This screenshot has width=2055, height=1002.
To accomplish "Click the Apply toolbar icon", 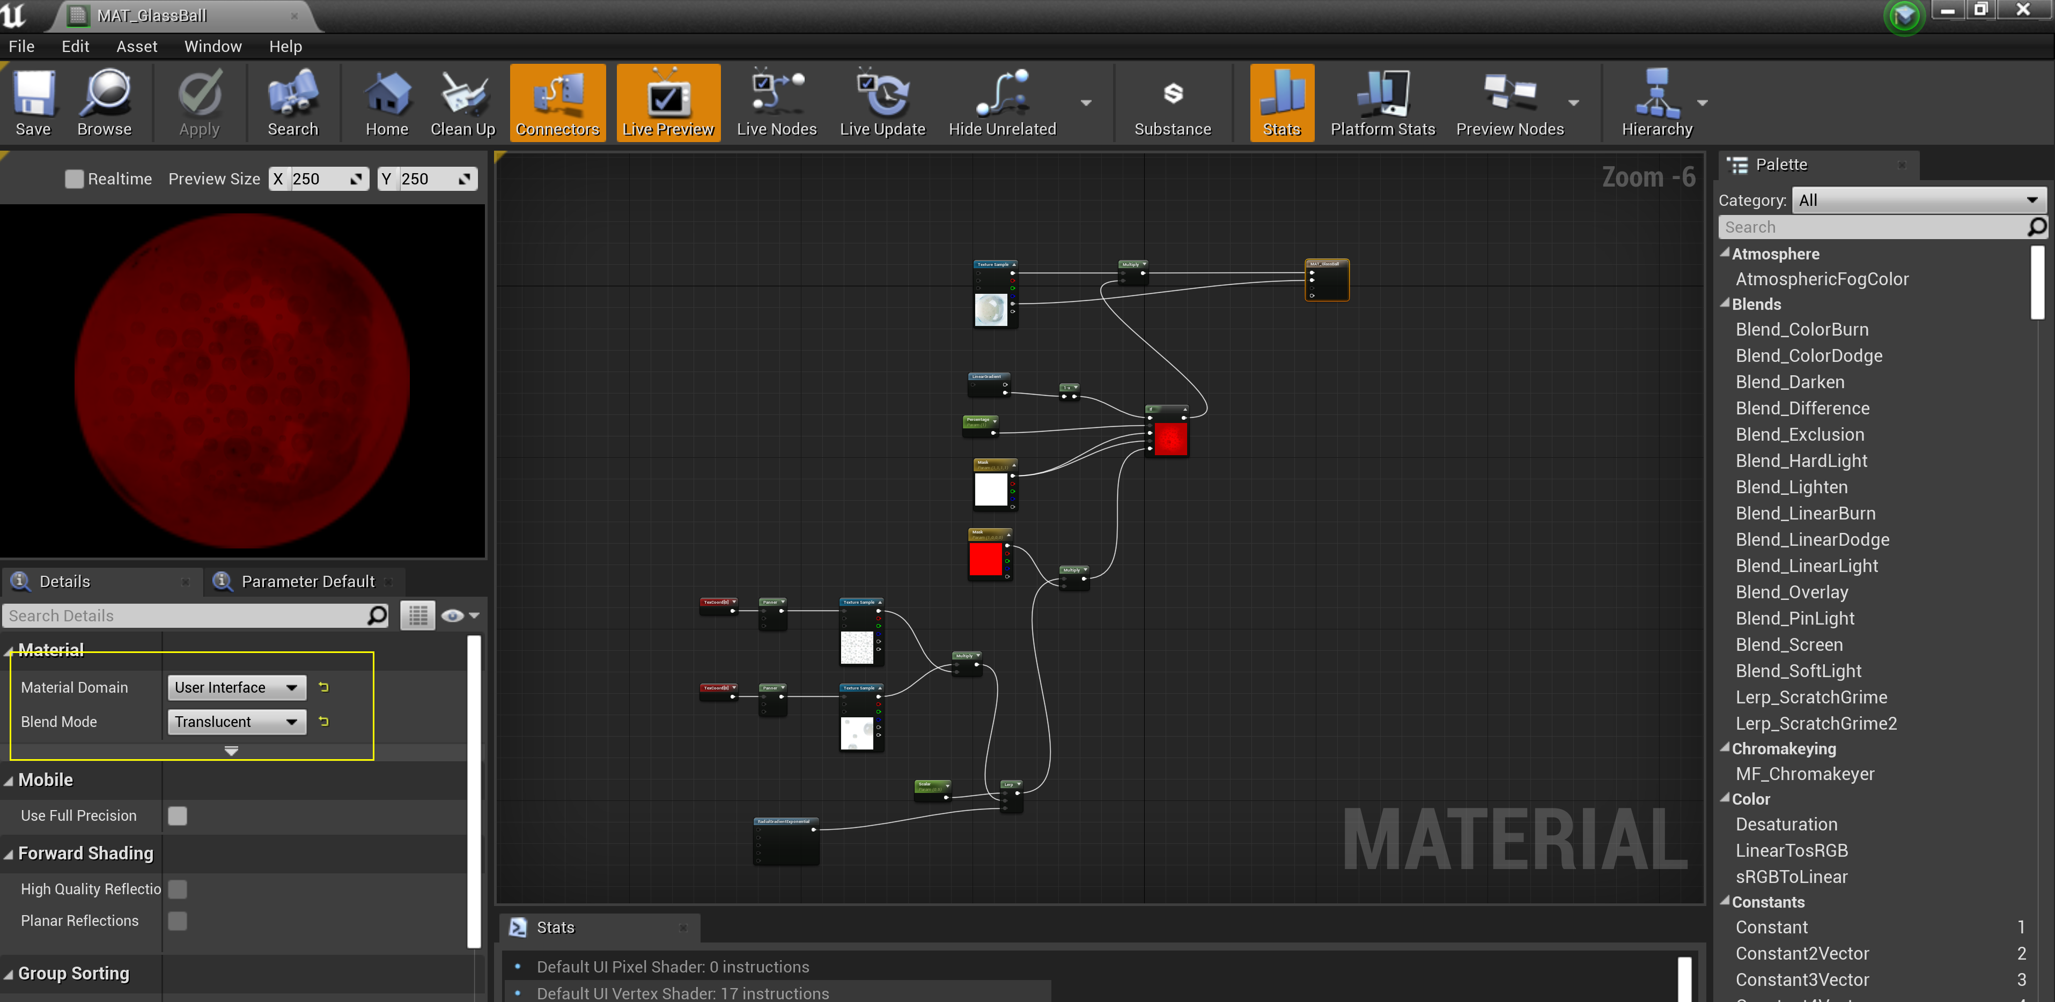I will click(198, 102).
